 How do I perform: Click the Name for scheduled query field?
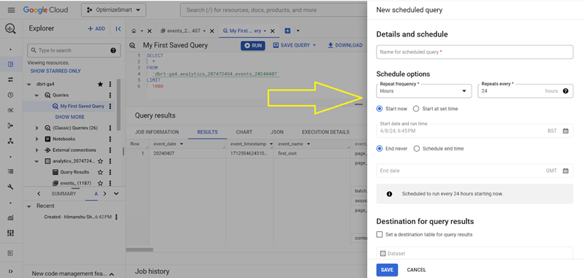[x=474, y=52]
